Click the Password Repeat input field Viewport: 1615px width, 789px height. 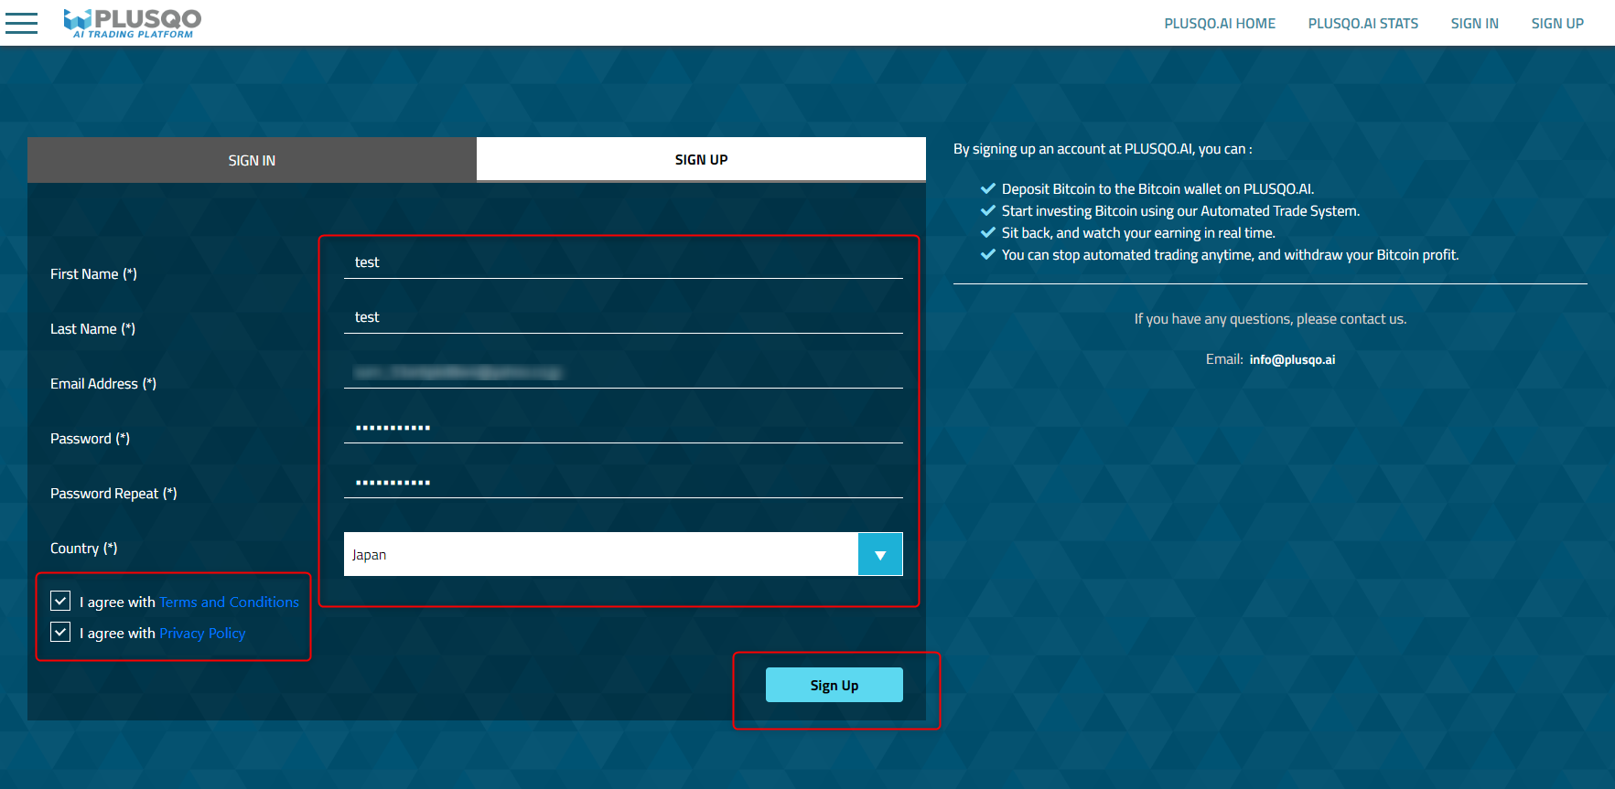(x=623, y=482)
